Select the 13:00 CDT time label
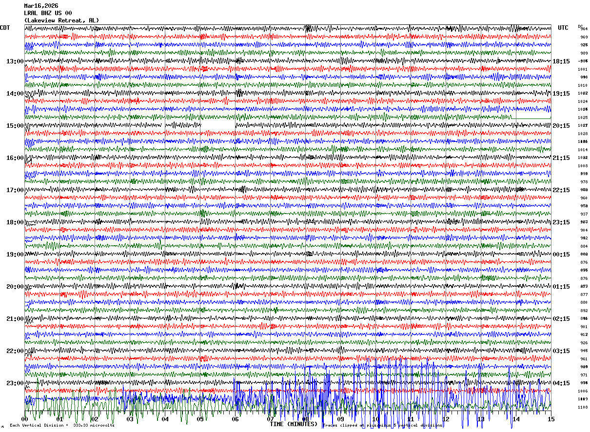The image size is (590, 432). coord(15,61)
